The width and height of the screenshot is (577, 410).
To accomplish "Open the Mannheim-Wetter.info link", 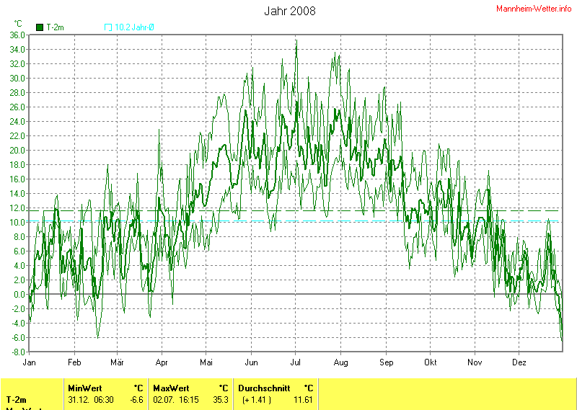I will coord(534,9).
